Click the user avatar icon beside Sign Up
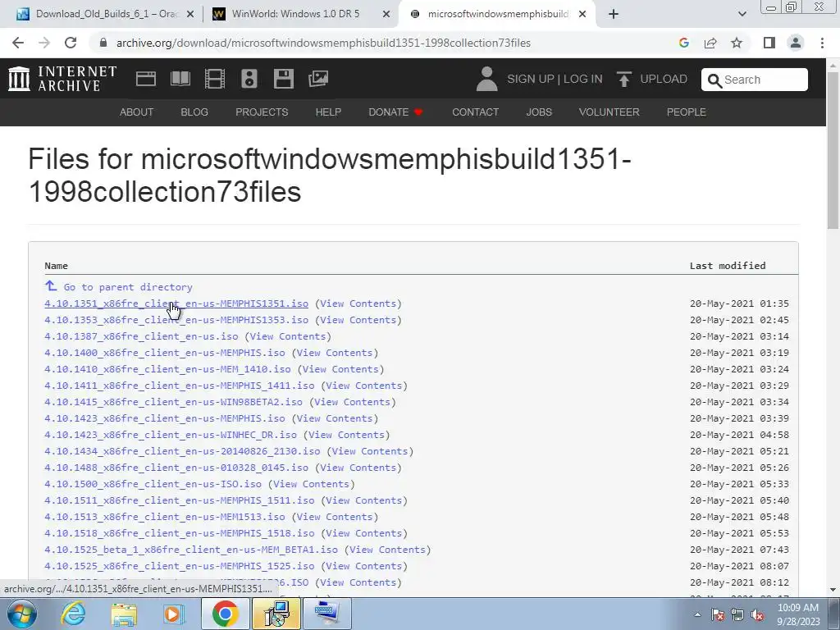The height and width of the screenshot is (630, 840). [x=486, y=79]
